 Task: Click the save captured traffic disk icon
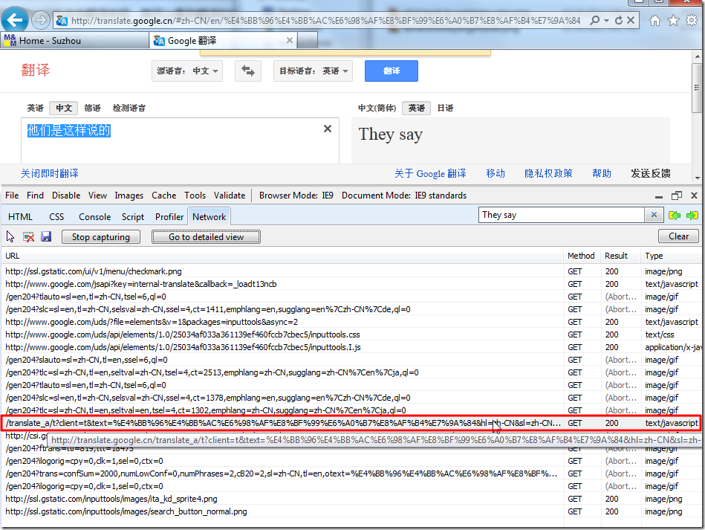[46, 236]
